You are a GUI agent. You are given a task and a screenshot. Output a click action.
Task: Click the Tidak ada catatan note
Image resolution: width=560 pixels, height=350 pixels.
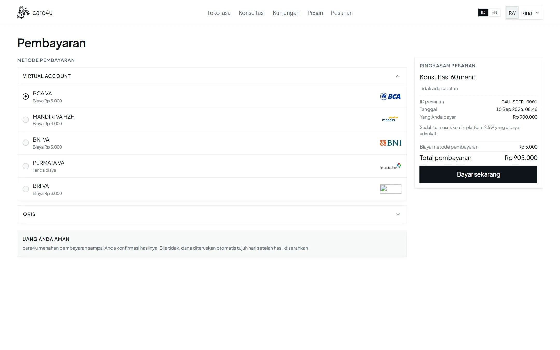tap(439, 89)
